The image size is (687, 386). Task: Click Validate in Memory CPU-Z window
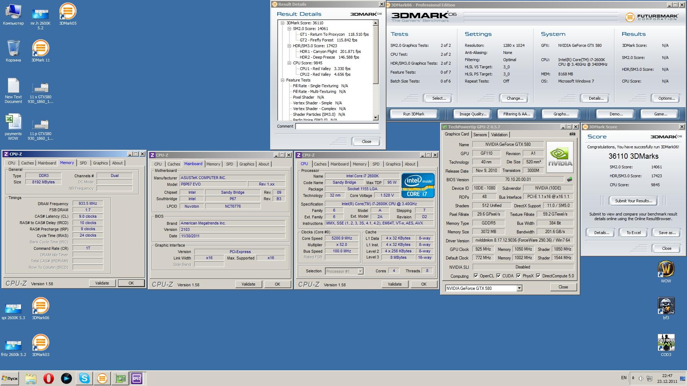coord(102,283)
